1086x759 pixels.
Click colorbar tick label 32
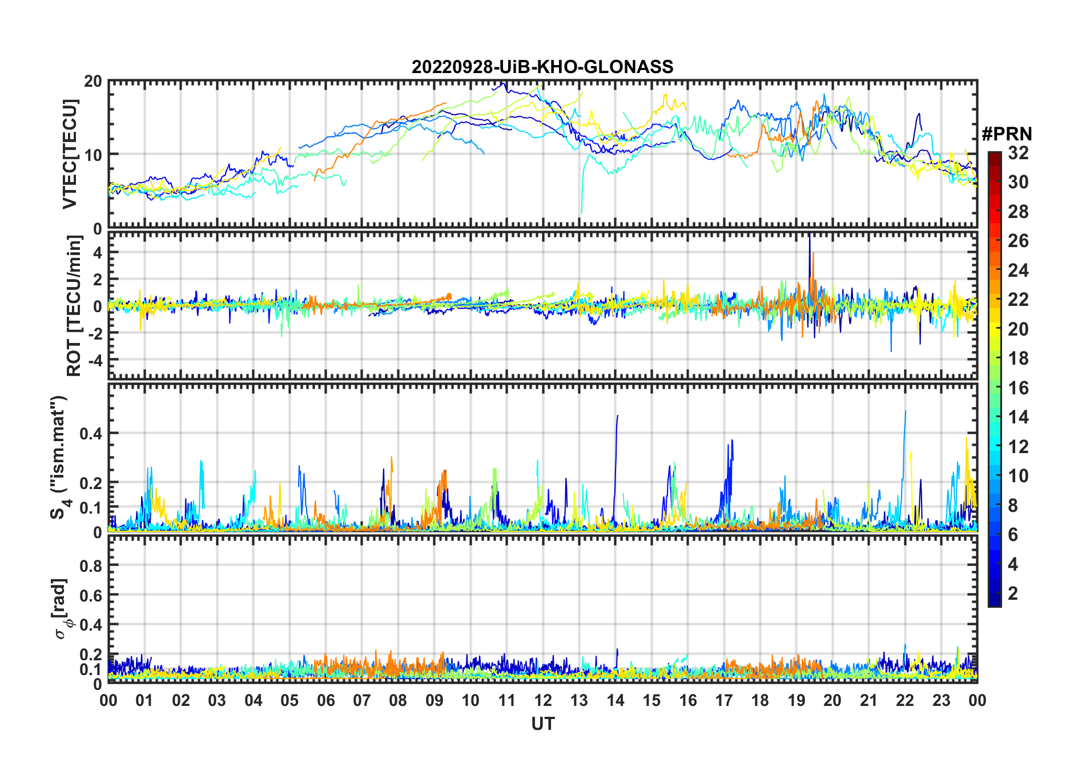click(x=1018, y=153)
